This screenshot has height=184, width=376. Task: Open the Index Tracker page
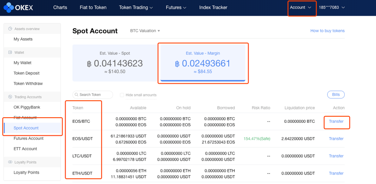click(x=213, y=7)
